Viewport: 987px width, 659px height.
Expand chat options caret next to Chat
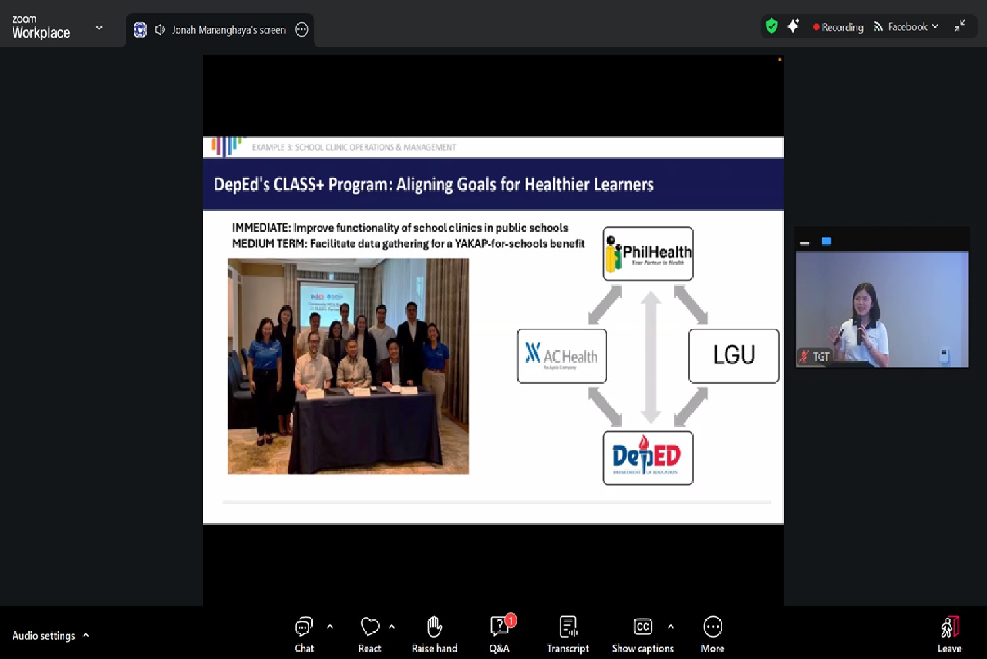330,627
